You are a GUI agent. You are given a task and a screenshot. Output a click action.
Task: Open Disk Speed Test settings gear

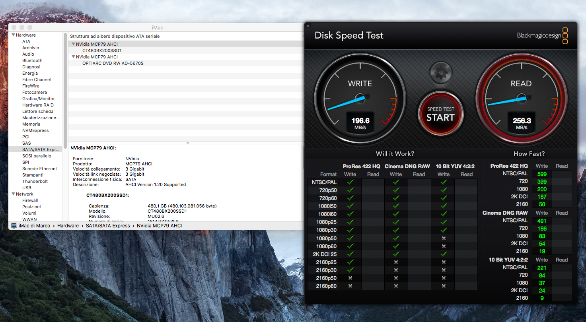coord(440,73)
